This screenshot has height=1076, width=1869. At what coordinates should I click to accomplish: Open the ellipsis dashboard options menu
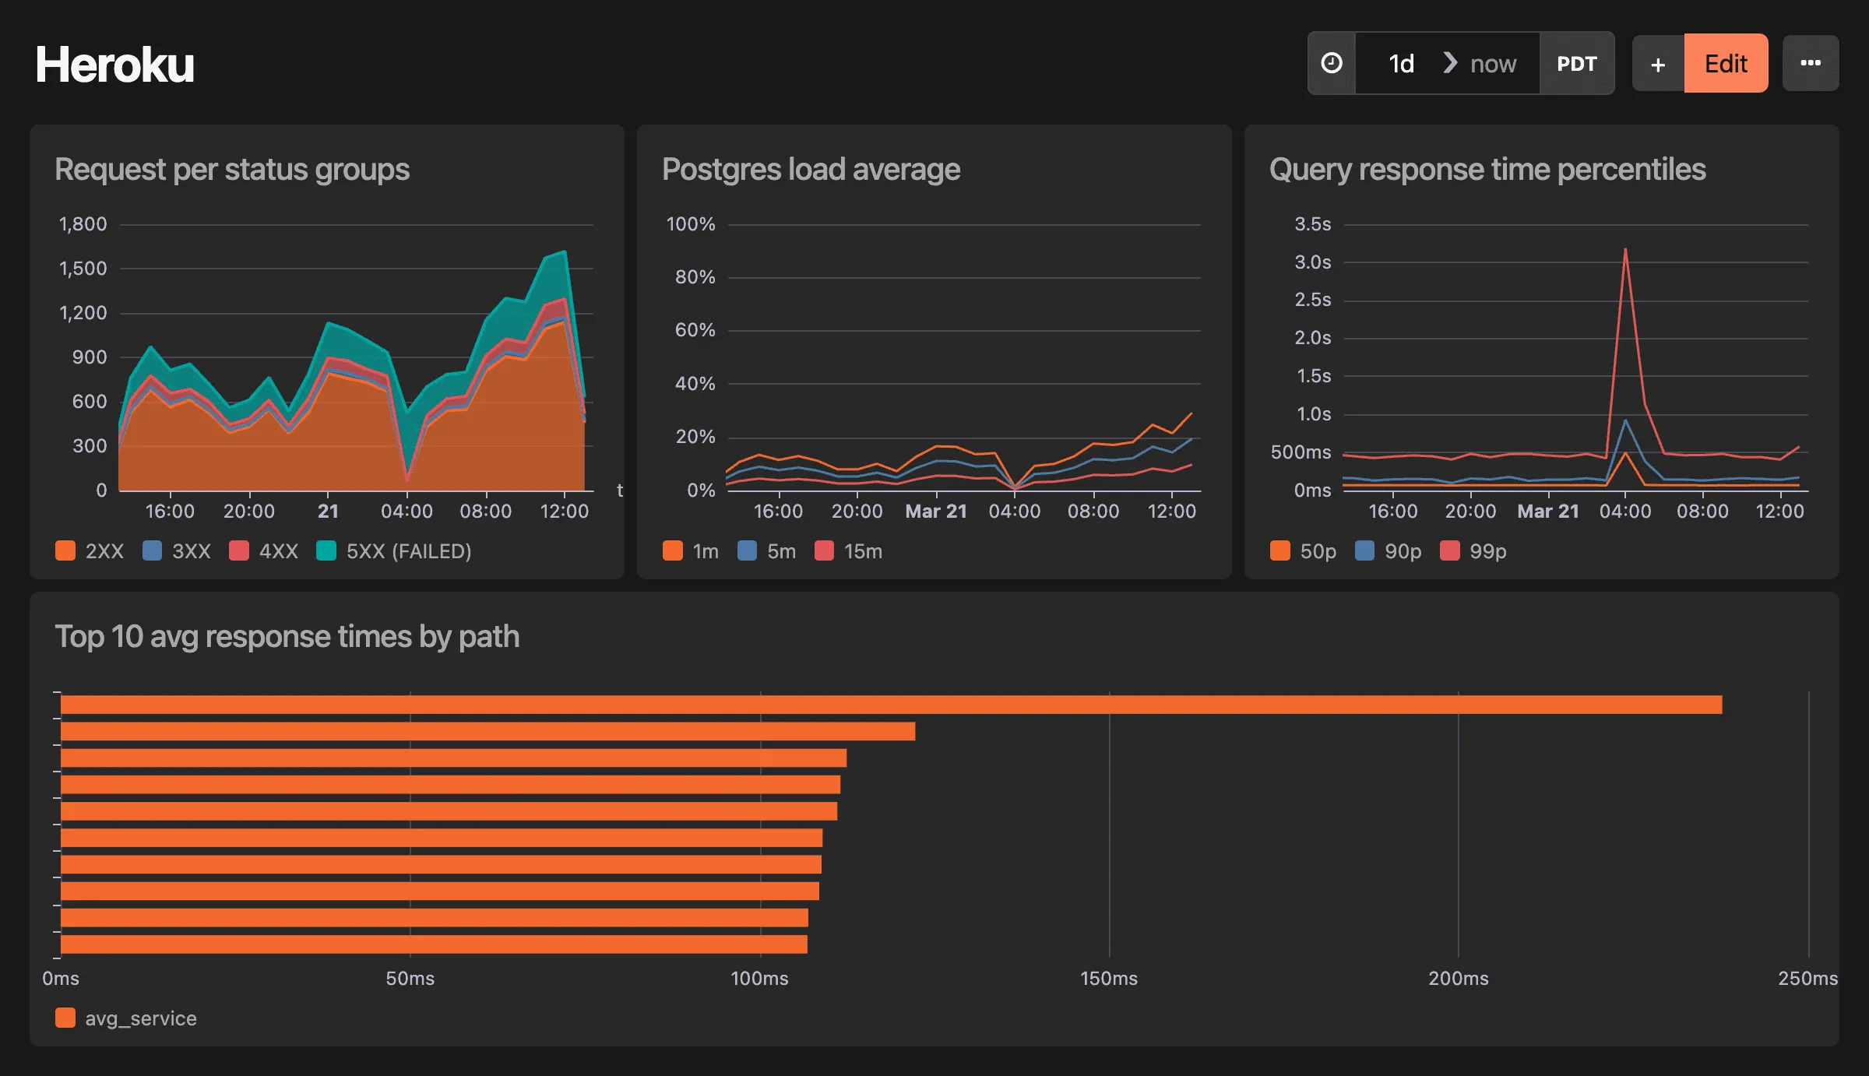point(1811,63)
